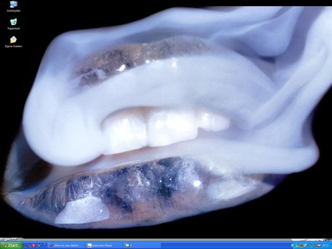Click the Arbeitsplatz icon text label
This screenshot has width=332, height=249.
pyautogui.click(x=13, y=10)
